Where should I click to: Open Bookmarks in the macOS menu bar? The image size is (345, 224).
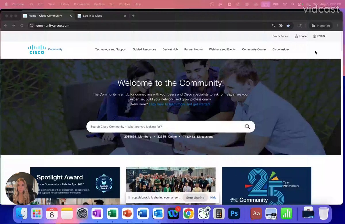82,4
